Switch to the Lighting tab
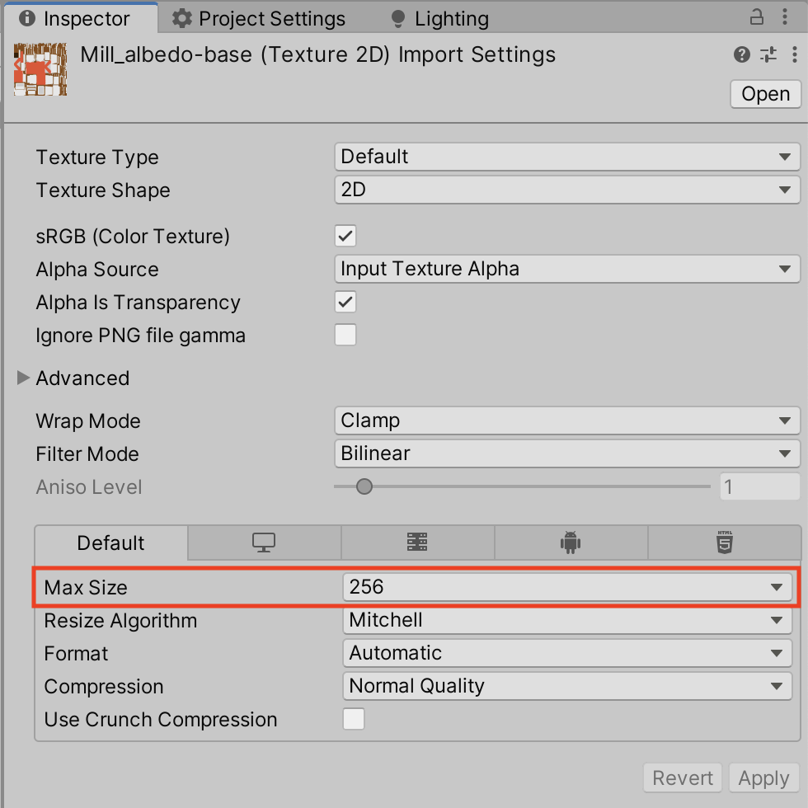 (x=439, y=18)
